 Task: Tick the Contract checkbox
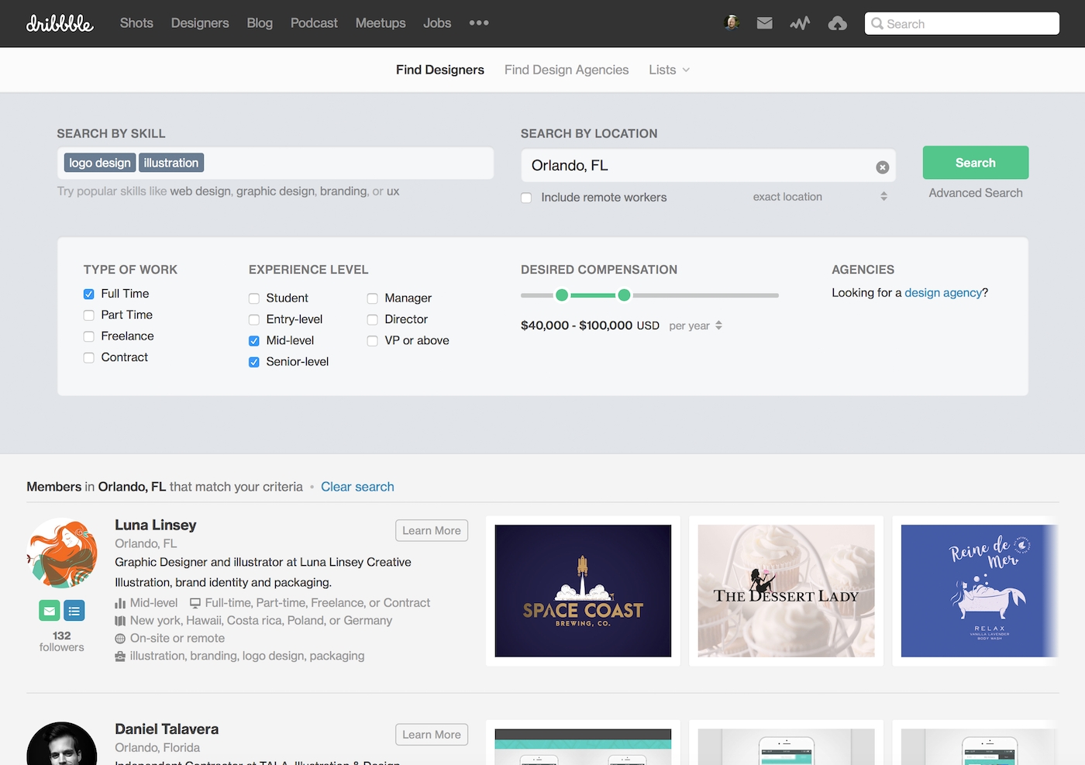click(89, 357)
